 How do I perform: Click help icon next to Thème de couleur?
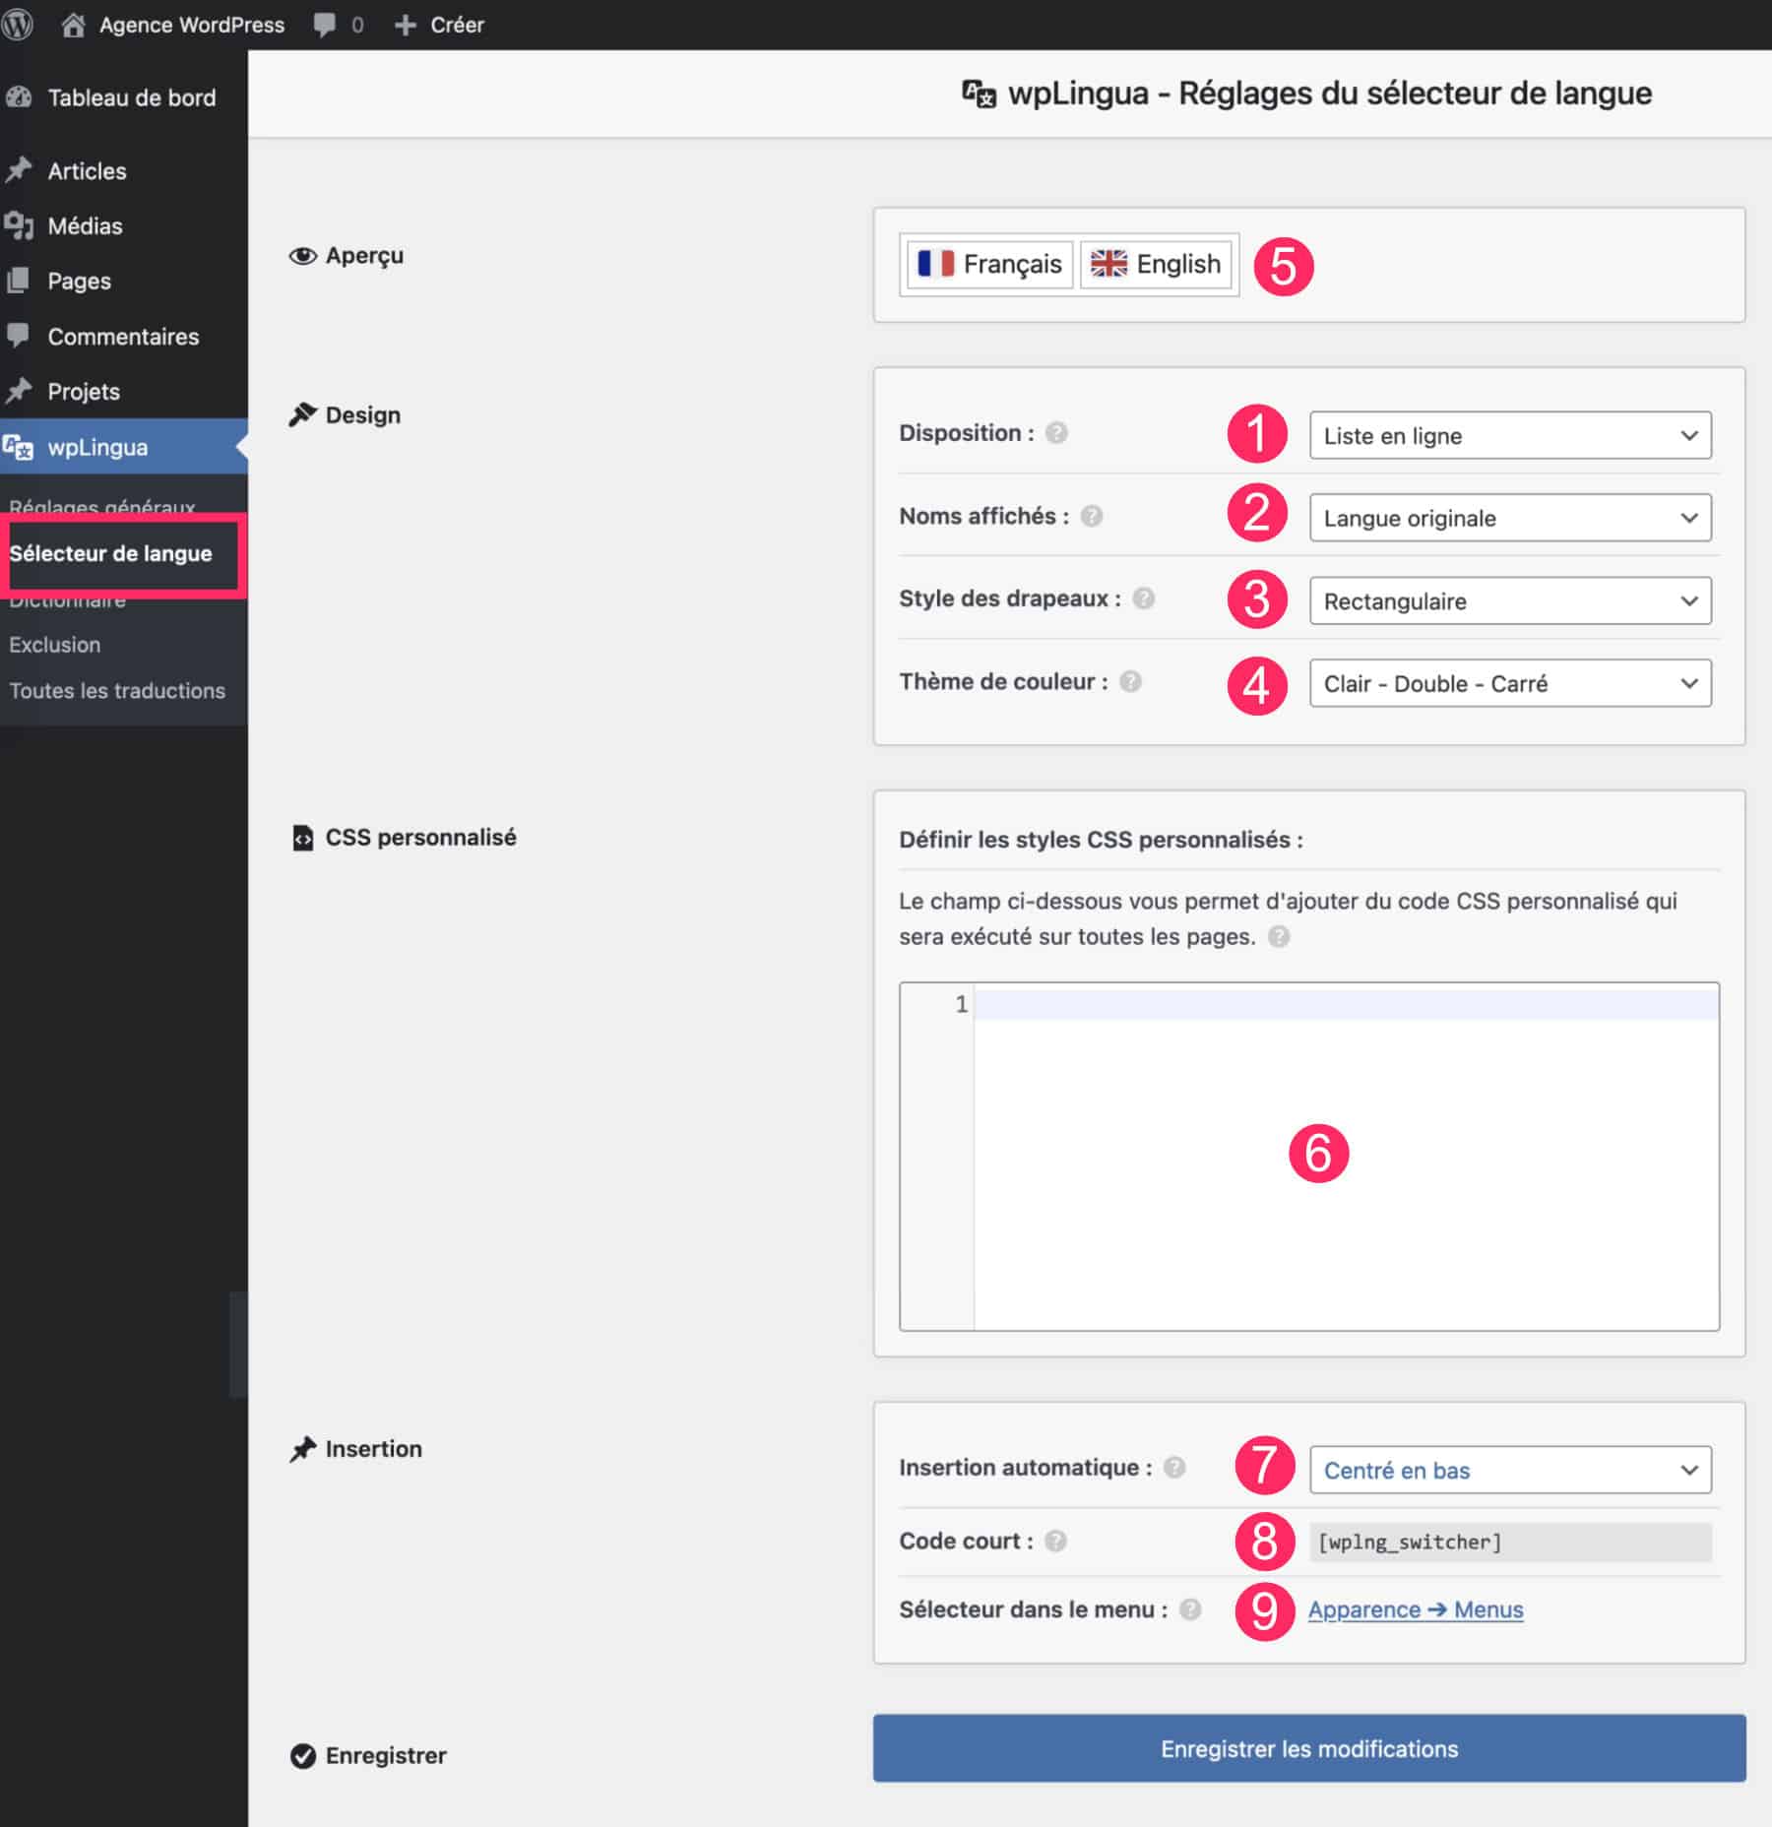pyautogui.click(x=1130, y=681)
